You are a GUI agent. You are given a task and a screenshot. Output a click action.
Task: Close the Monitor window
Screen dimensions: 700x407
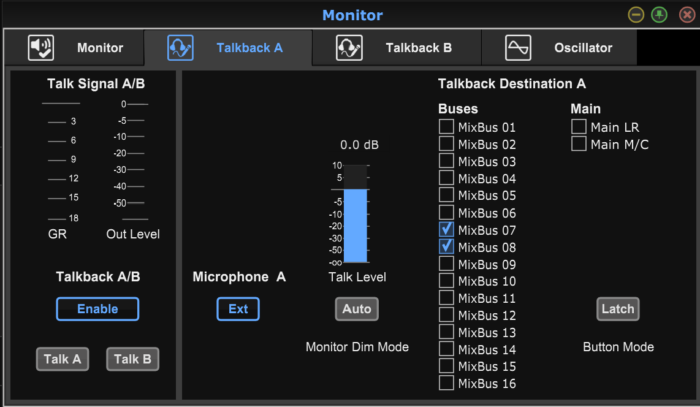688,15
